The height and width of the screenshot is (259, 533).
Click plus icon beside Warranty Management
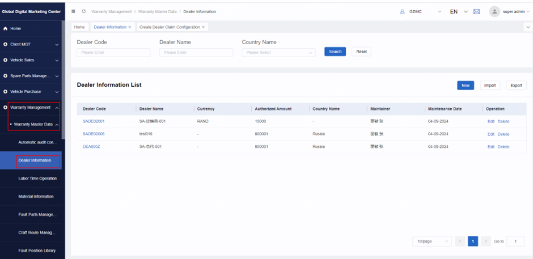tap(6, 108)
